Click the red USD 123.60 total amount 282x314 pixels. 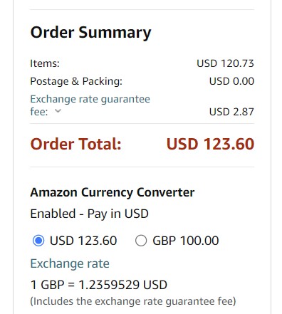[210, 144]
